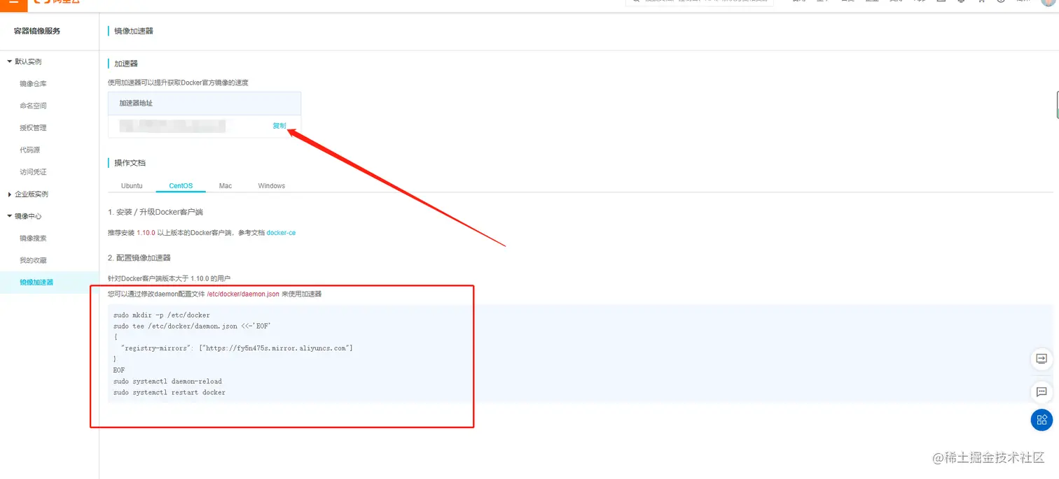1059x479 pixels.
Task: Switch to the Windows tab
Action: (x=272, y=186)
